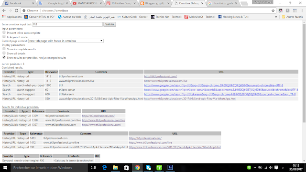Uncheck Show results per provider option
The height and width of the screenshot is (172, 306).
coord(4,57)
